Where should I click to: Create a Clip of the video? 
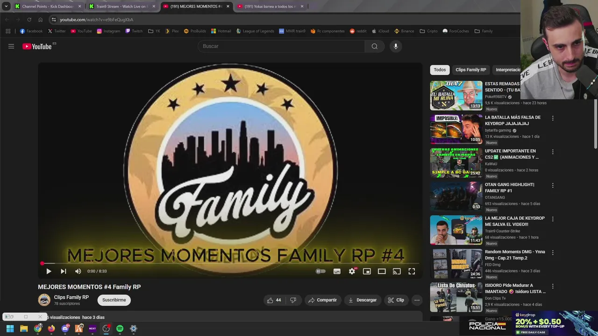click(396, 300)
